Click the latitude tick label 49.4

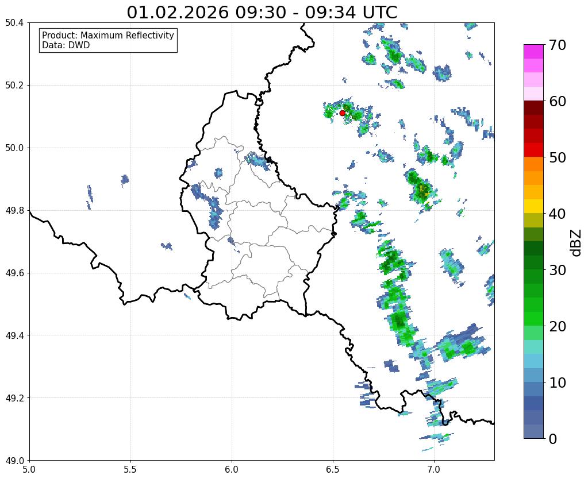point(14,335)
